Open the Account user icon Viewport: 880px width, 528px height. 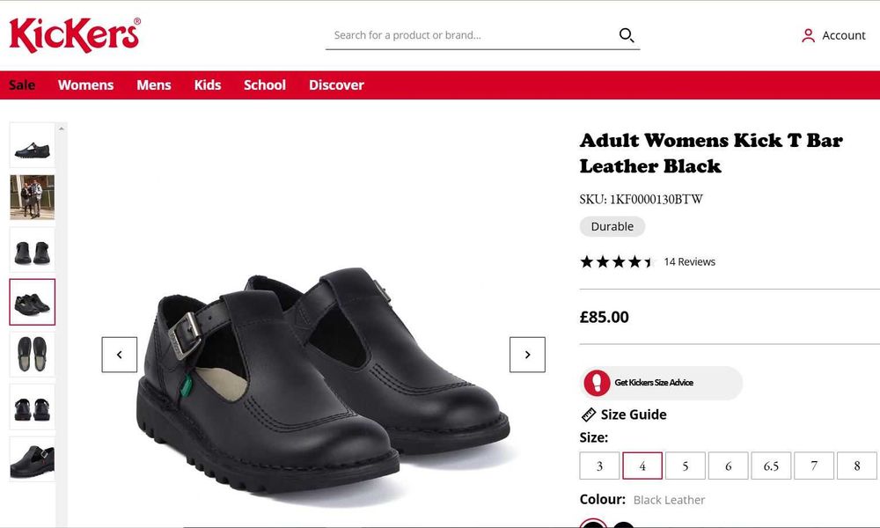(808, 36)
